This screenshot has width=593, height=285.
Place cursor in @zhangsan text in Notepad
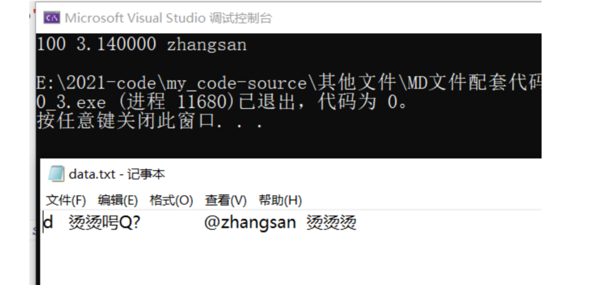(250, 224)
